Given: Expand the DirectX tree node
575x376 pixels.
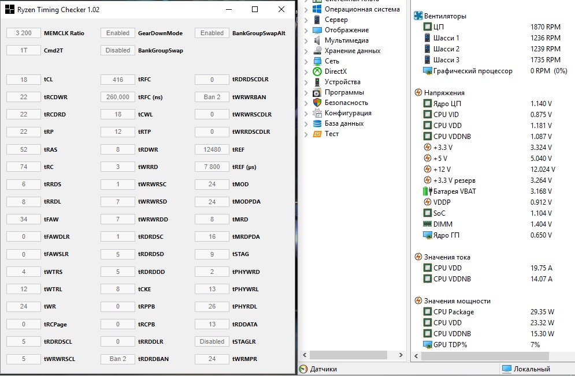Looking at the screenshot, I should pos(306,72).
